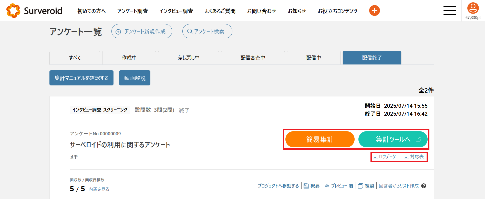The width and height of the screenshot is (485, 199).
Task: Duplicate survey using 複製 icon
Action: (366, 186)
